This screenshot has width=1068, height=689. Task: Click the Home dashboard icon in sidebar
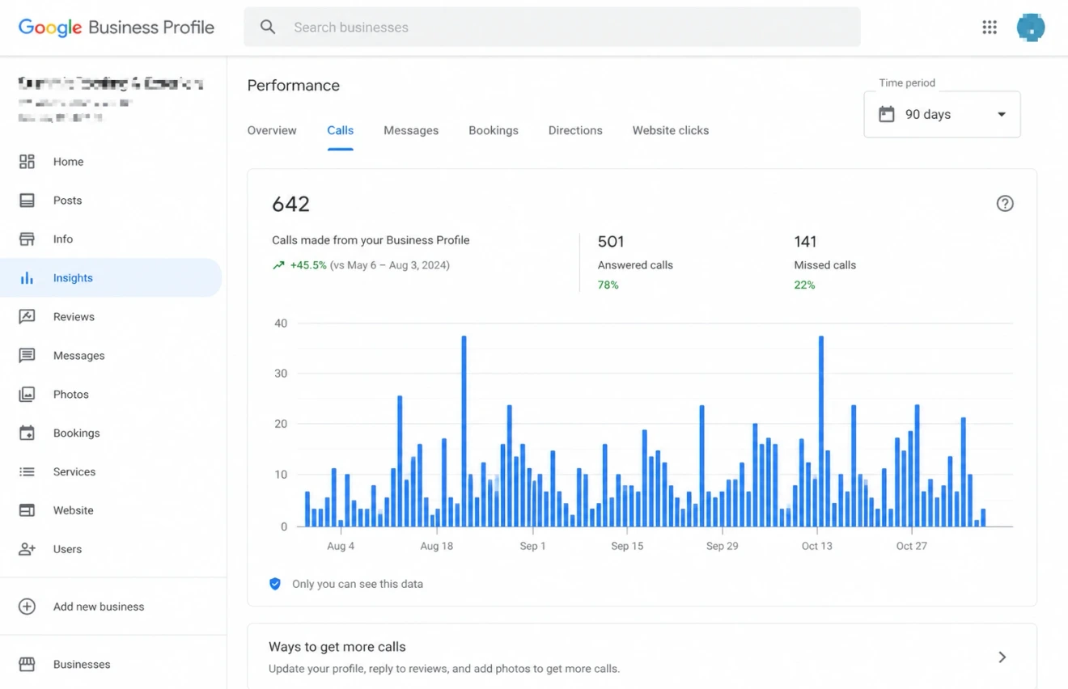[27, 162]
